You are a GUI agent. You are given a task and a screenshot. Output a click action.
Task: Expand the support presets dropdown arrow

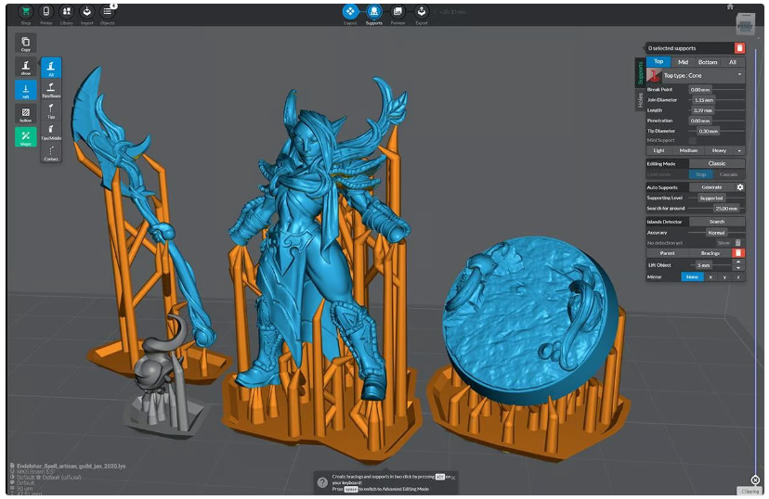739,150
